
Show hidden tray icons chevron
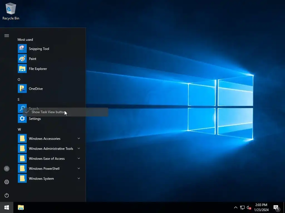pos(235,207)
